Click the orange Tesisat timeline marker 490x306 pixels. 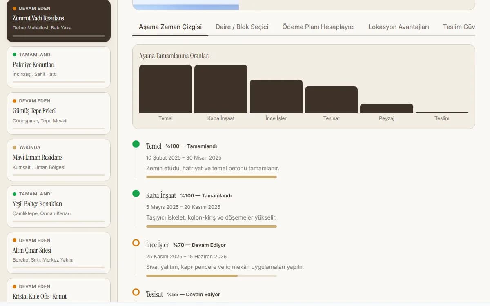tap(136, 292)
